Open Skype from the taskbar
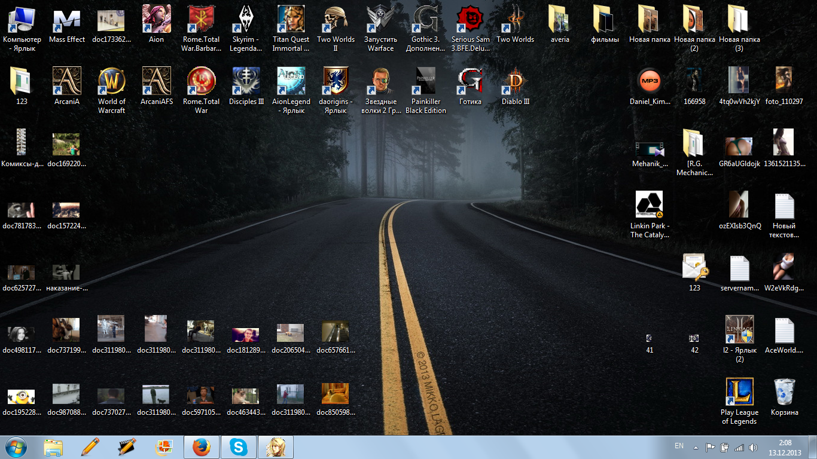The height and width of the screenshot is (459, 817). tap(239, 447)
